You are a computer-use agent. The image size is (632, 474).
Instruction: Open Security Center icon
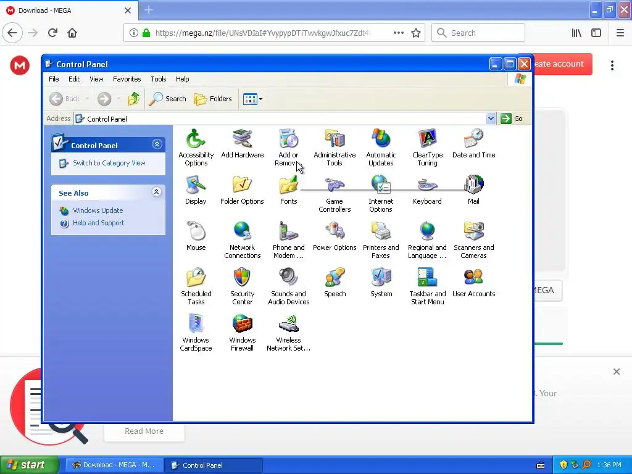[x=242, y=286]
